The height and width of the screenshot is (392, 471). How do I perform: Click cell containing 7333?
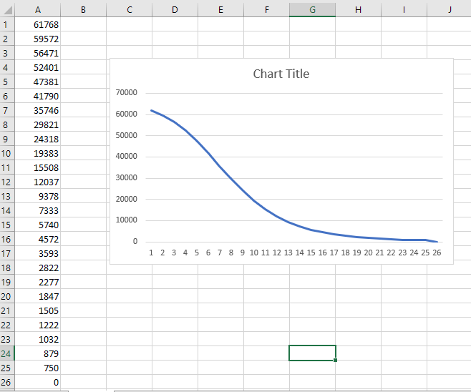click(x=37, y=210)
